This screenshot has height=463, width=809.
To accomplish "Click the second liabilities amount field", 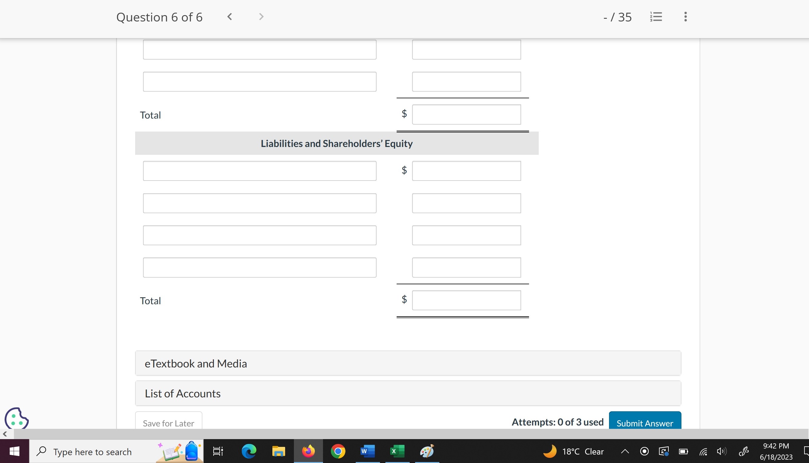I will click(x=465, y=203).
